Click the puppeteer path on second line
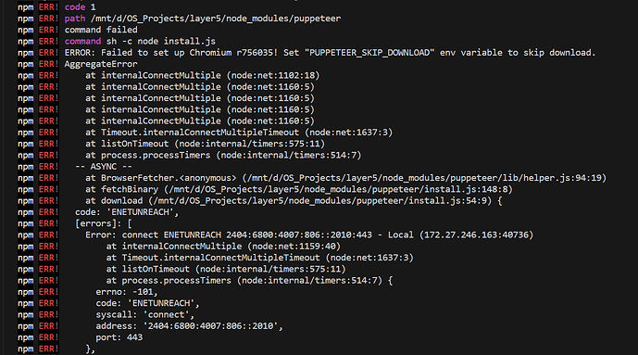 (x=216, y=19)
